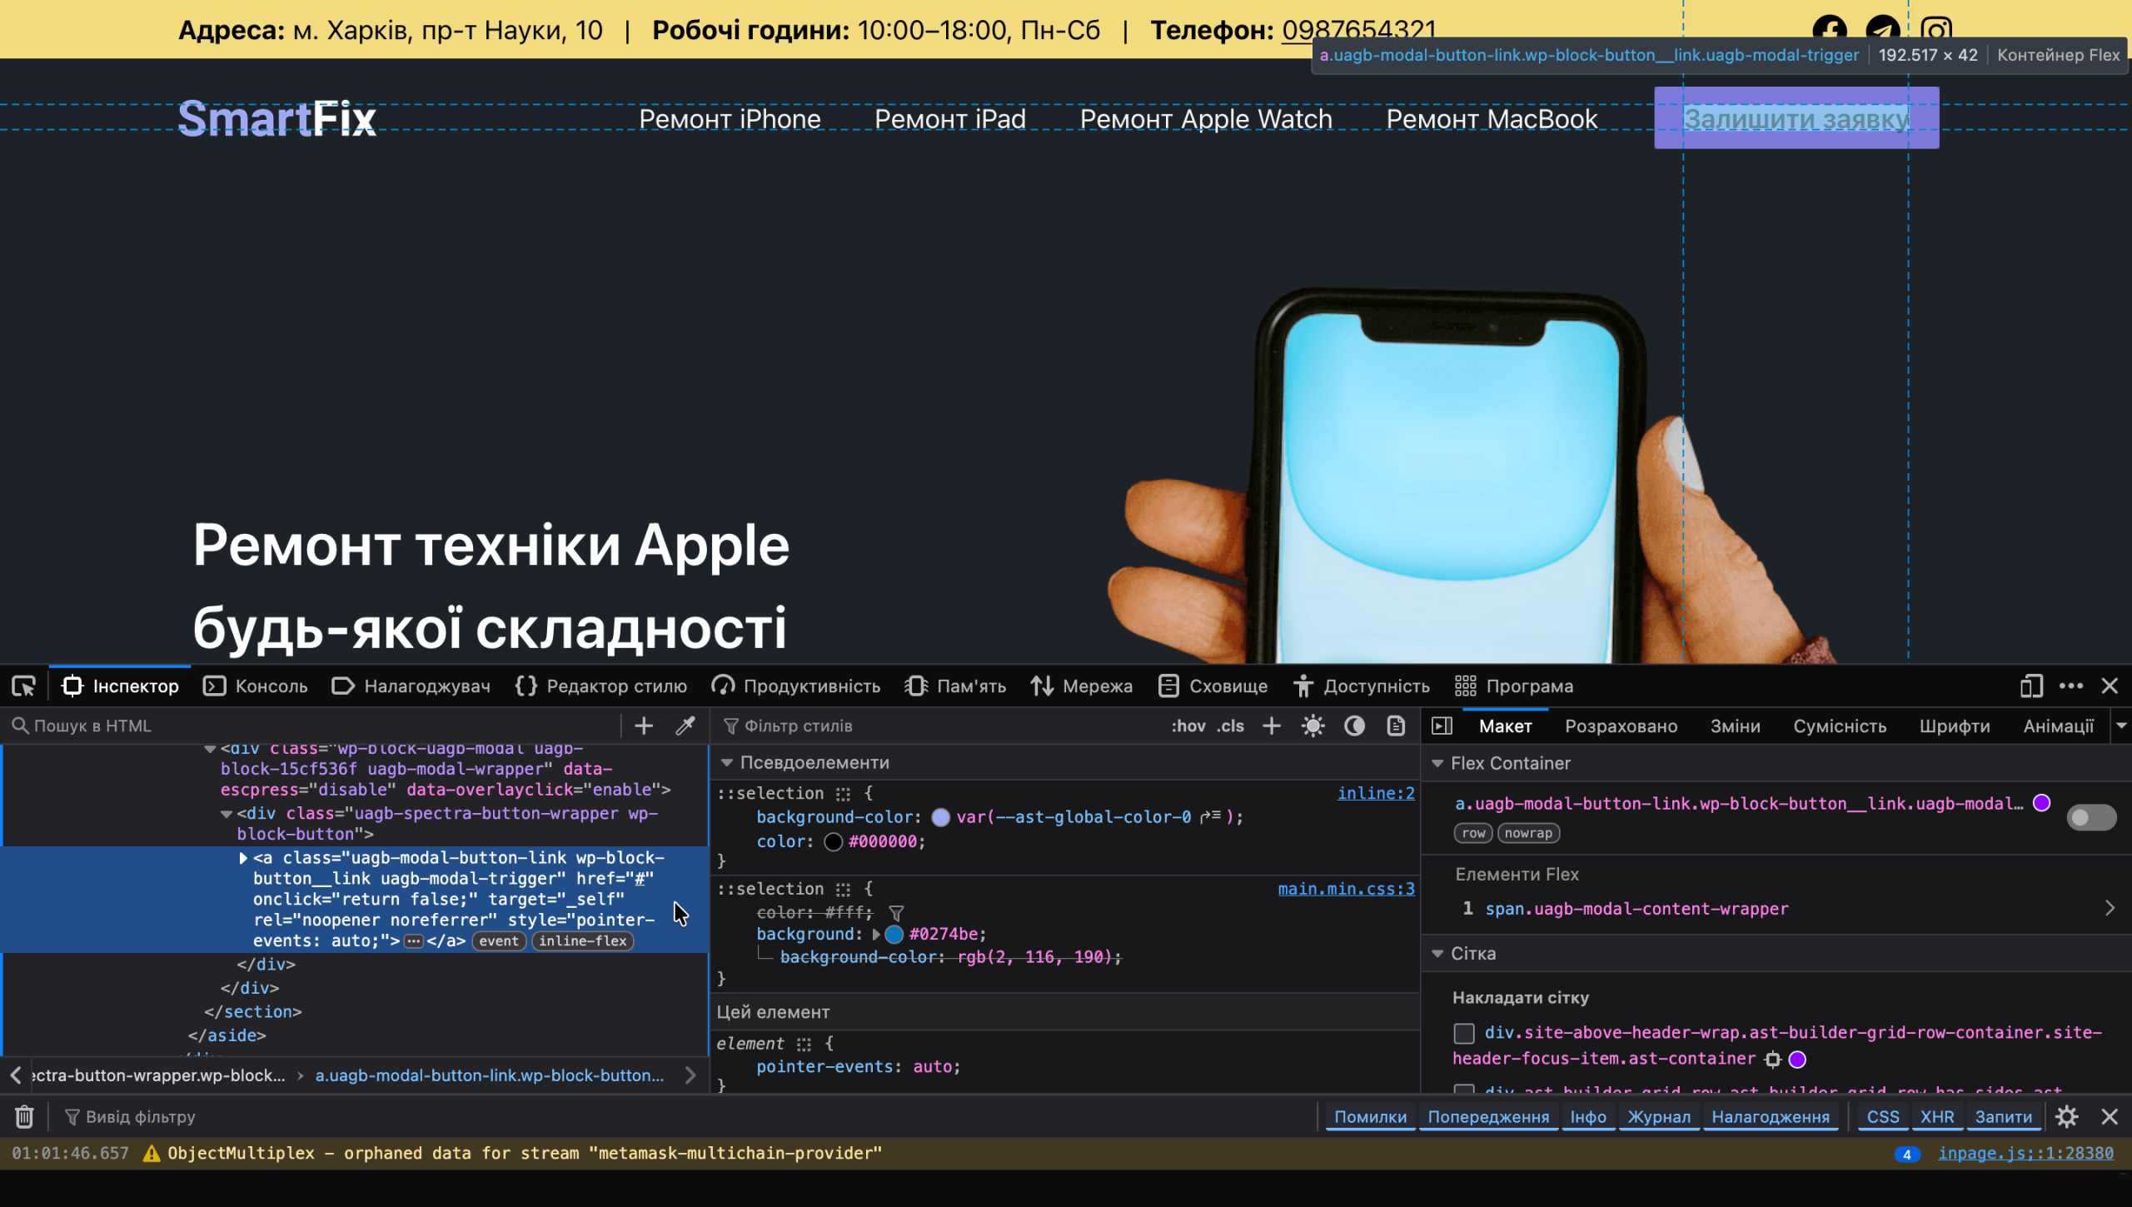Toggle dark color scheme simulation

(x=1355, y=726)
